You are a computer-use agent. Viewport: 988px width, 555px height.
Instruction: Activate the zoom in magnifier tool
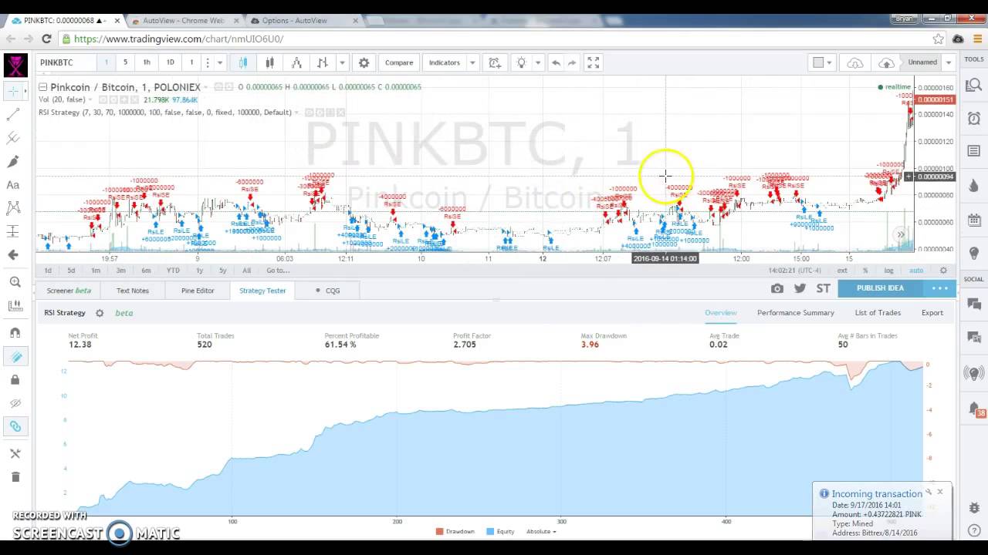tap(15, 283)
